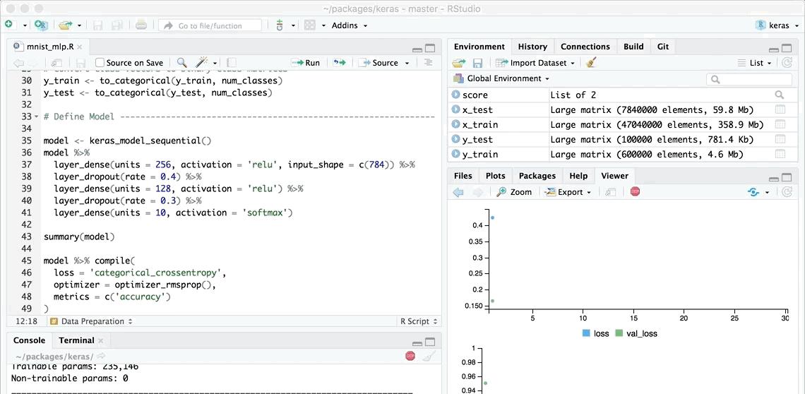This screenshot has height=394, width=805.
Task: Click the Create Project icon
Action: [41, 25]
